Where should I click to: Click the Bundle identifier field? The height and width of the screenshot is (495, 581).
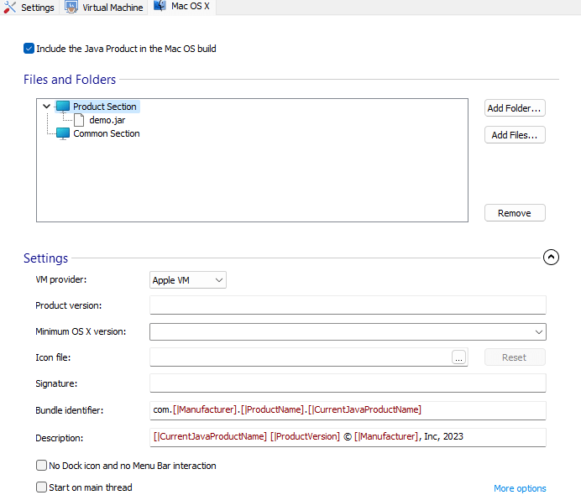click(348, 410)
